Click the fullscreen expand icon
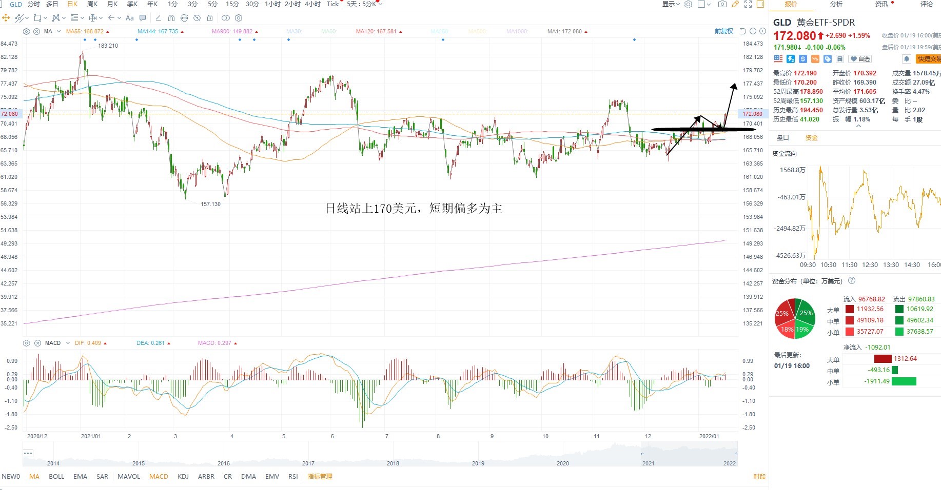 [748, 4]
